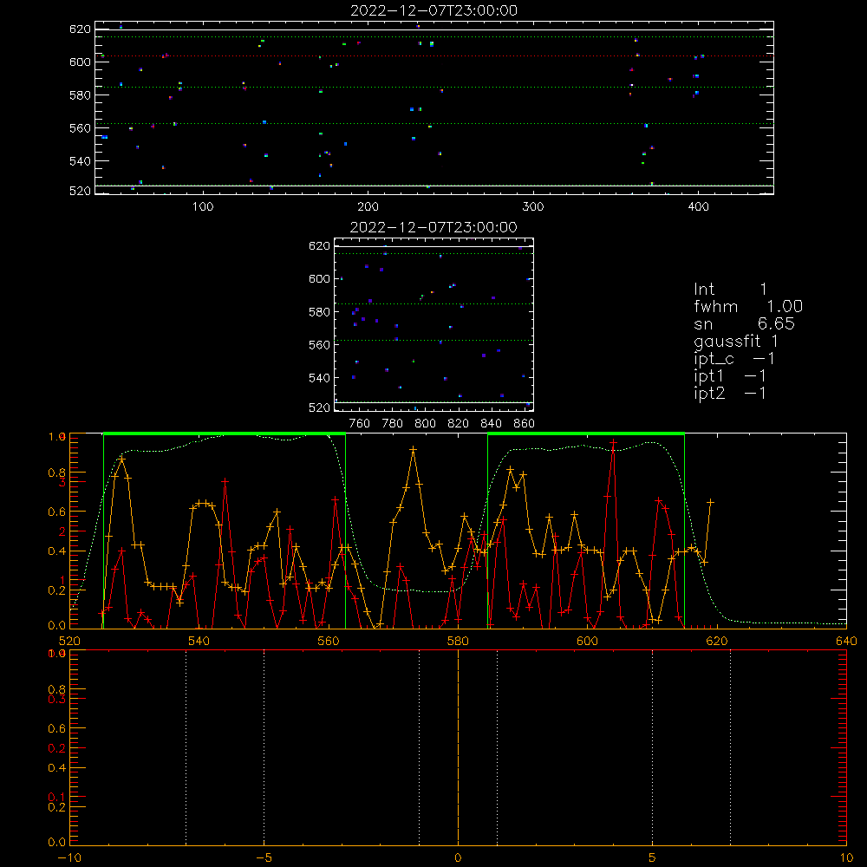867x867 pixels.
Task: Click the 200 x-axis label of top plot
Action: tap(368, 207)
